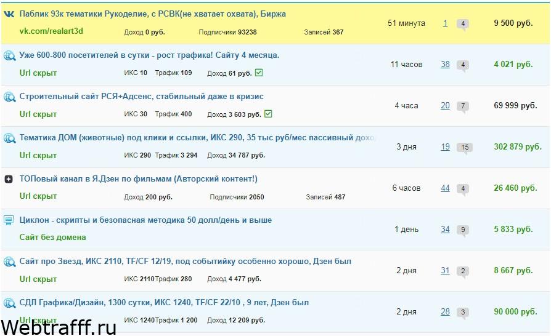Click bid count 44 on Дзен row
Screen dimensions: 551x336
(x=445, y=188)
